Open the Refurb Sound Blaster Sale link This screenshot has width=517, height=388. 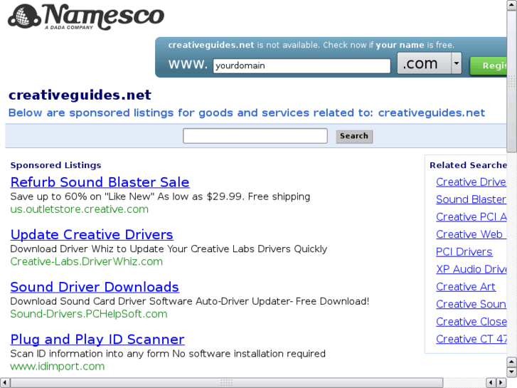point(100,182)
